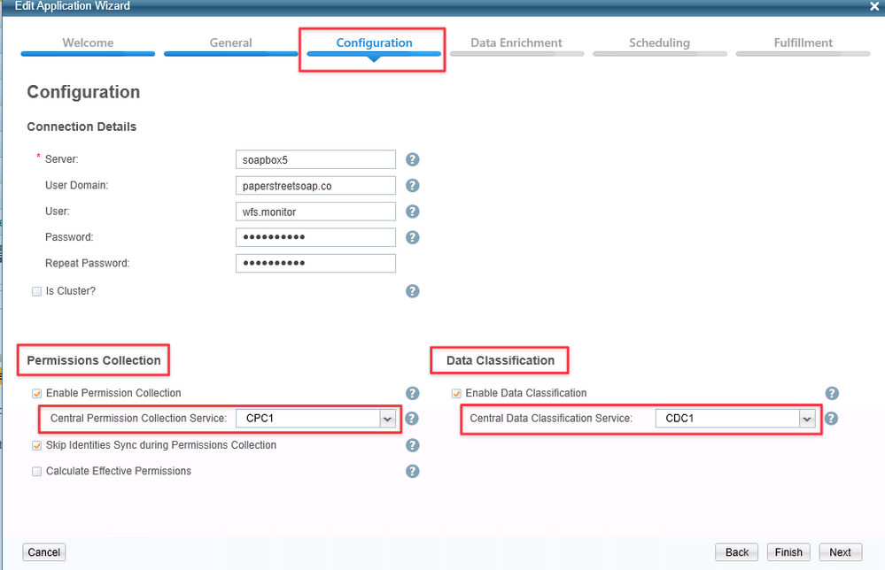The height and width of the screenshot is (570, 885).
Task: Expand Central Data Classification Service dropdown
Action: (806, 419)
